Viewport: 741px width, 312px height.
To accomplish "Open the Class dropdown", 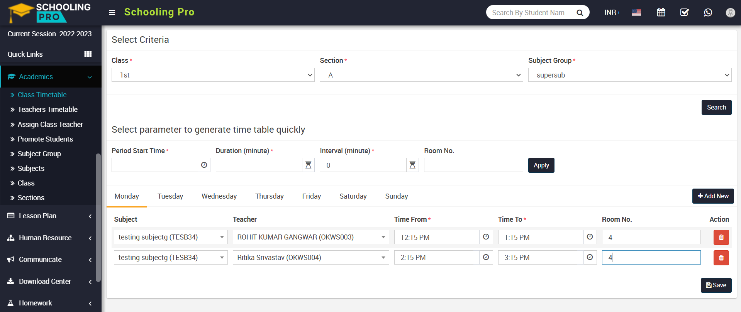I will [213, 75].
